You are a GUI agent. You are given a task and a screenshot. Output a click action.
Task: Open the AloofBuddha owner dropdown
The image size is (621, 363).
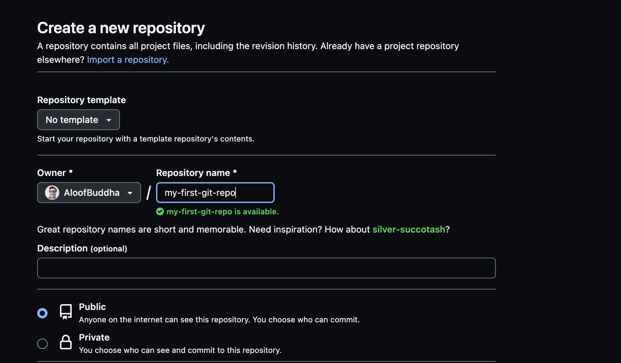(x=89, y=193)
